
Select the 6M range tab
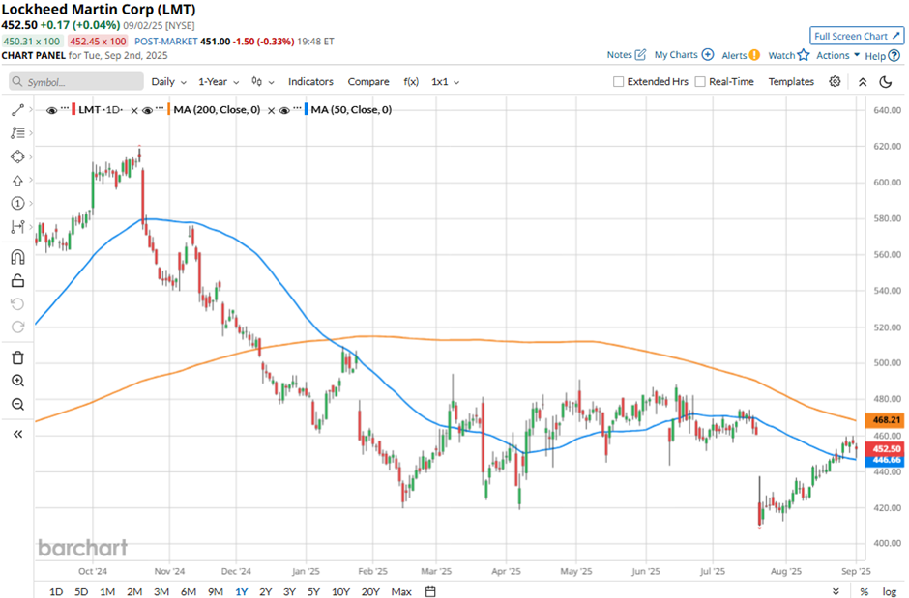[x=189, y=591]
